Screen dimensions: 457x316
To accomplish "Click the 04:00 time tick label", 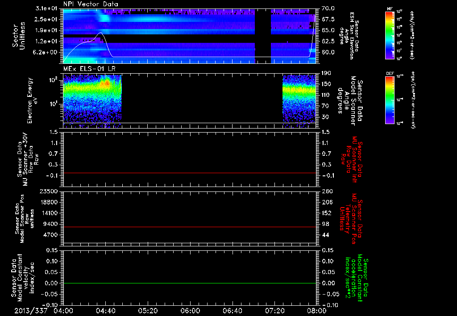I will click(63, 311).
